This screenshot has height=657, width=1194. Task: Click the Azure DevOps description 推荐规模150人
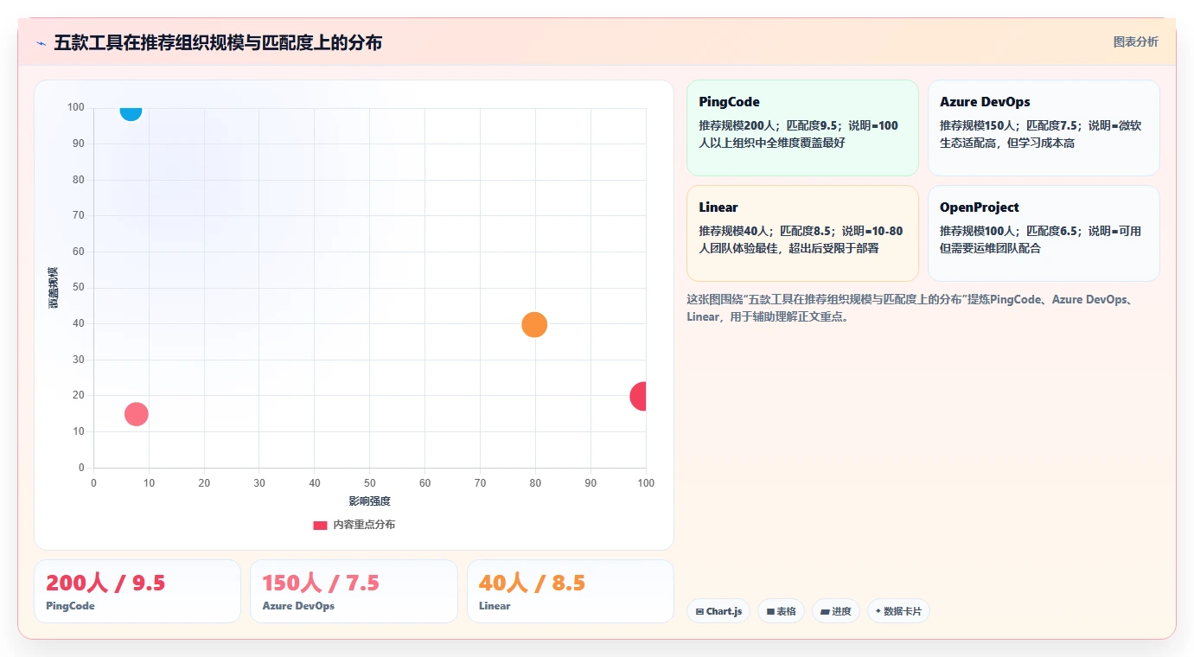coord(1040,134)
